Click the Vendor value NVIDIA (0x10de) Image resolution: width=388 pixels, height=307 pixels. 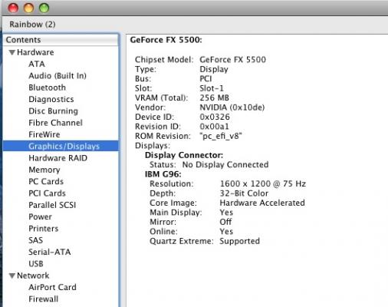232,107
